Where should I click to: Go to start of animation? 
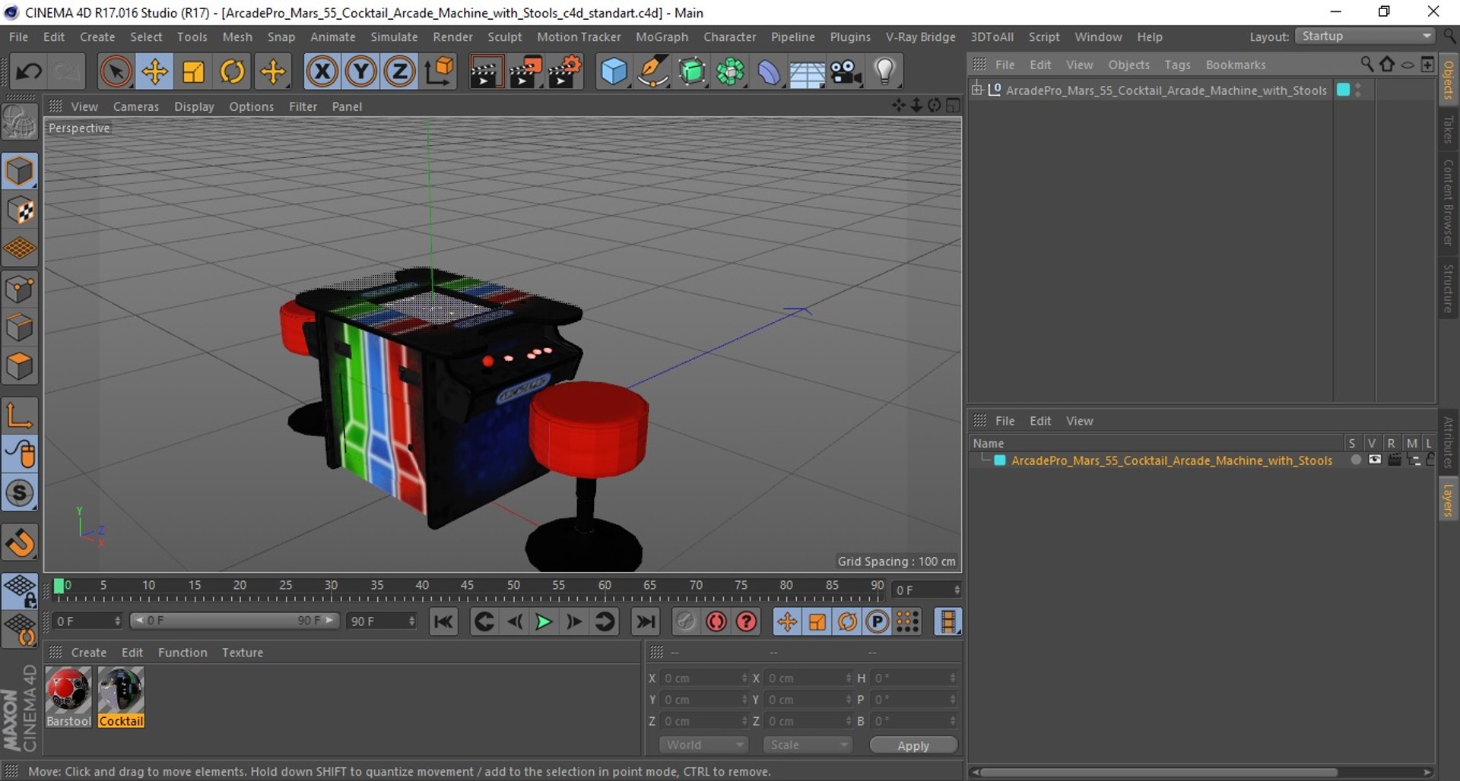pyautogui.click(x=443, y=622)
